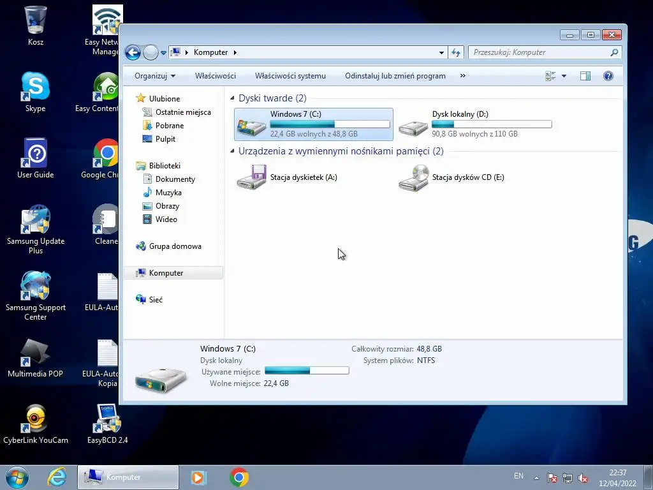Click the D: drive usage bar
Viewport: 653px width, 490px height.
pos(492,124)
